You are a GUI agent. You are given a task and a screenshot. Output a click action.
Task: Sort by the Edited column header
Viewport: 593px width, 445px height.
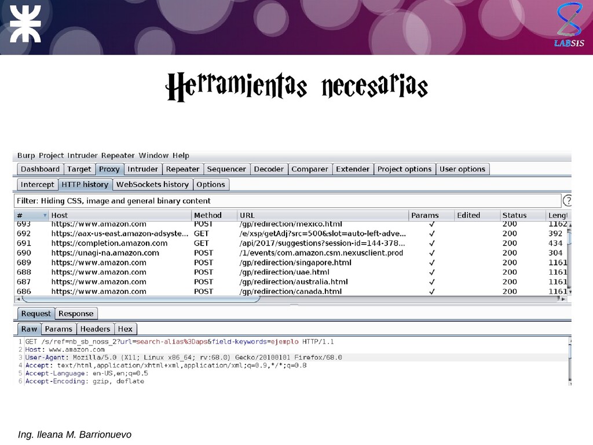tap(477, 216)
